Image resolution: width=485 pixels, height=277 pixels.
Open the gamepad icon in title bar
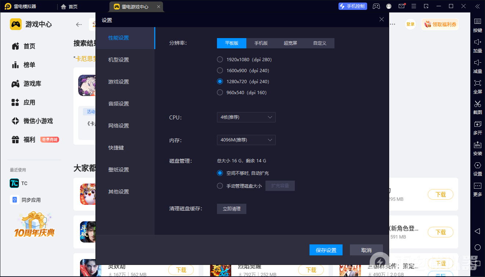[x=376, y=6]
